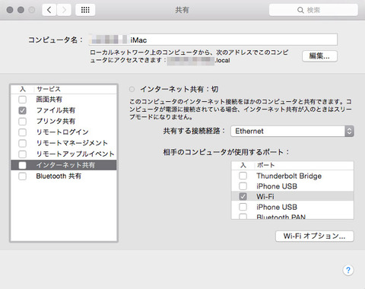Viewport: 365px width, 289px height.
Task: Enable Bluetooth 共有 checkbox
Action: [x=22, y=176]
